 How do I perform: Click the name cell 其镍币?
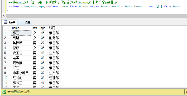click(21, 43)
